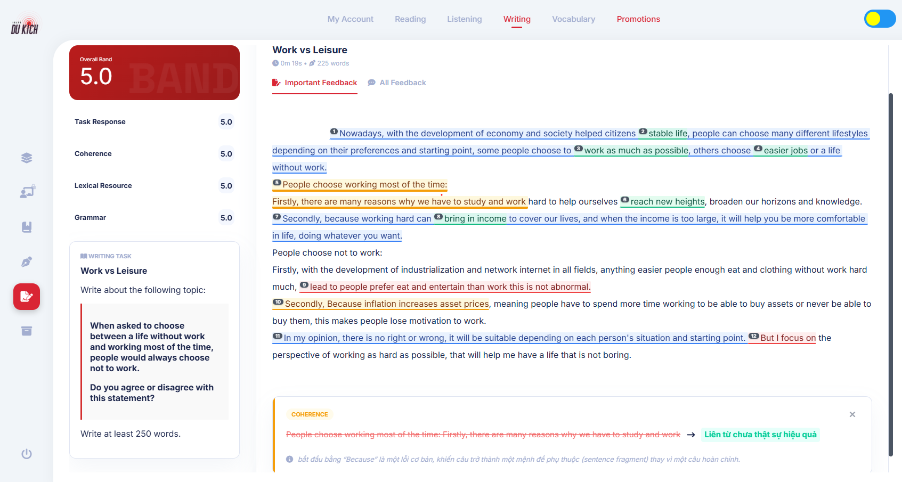Switch to the All Feedback tab
This screenshot has width=902, height=482.
pos(397,83)
